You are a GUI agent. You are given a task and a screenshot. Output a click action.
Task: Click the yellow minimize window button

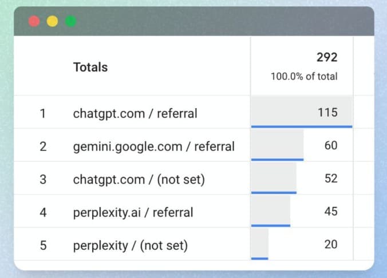click(52, 21)
